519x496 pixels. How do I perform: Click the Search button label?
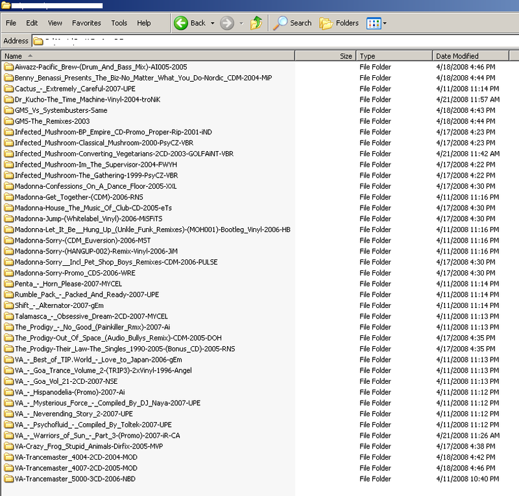click(301, 23)
